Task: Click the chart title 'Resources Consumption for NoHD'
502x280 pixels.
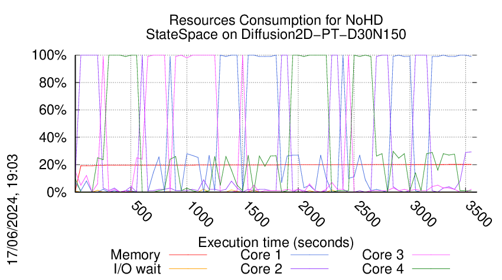Action: 276,20
